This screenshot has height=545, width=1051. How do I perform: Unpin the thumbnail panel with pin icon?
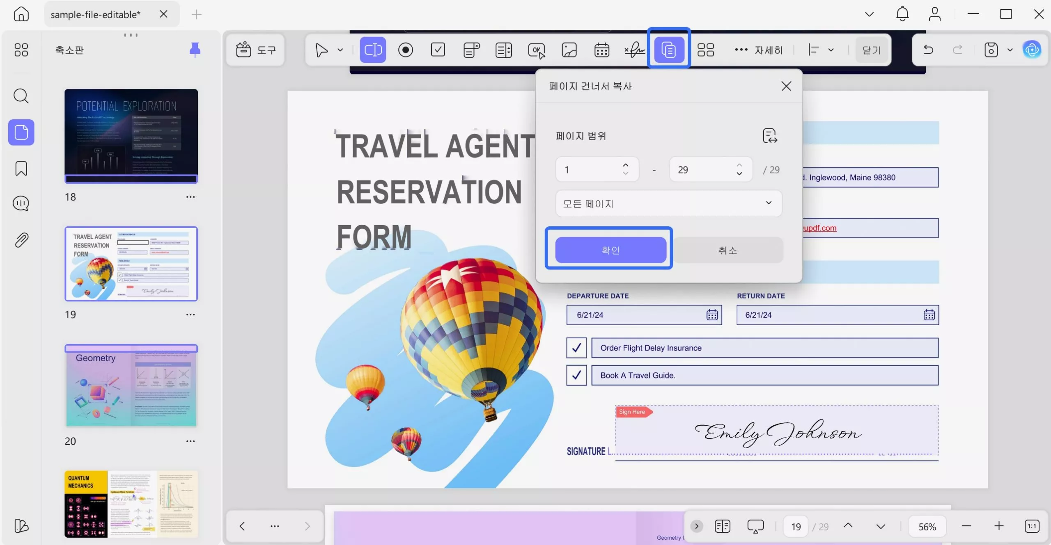coord(195,50)
